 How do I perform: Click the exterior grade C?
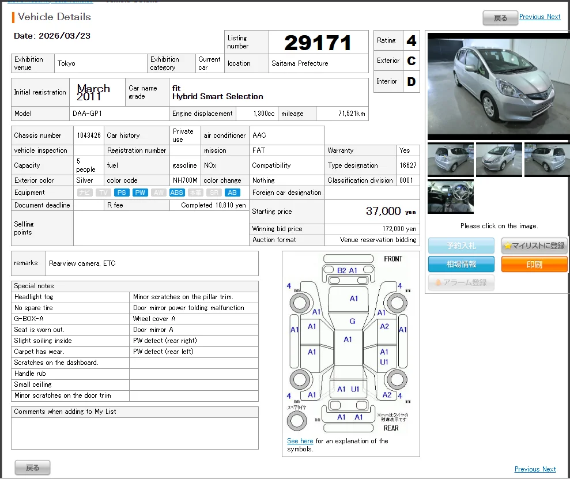tap(411, 61)
